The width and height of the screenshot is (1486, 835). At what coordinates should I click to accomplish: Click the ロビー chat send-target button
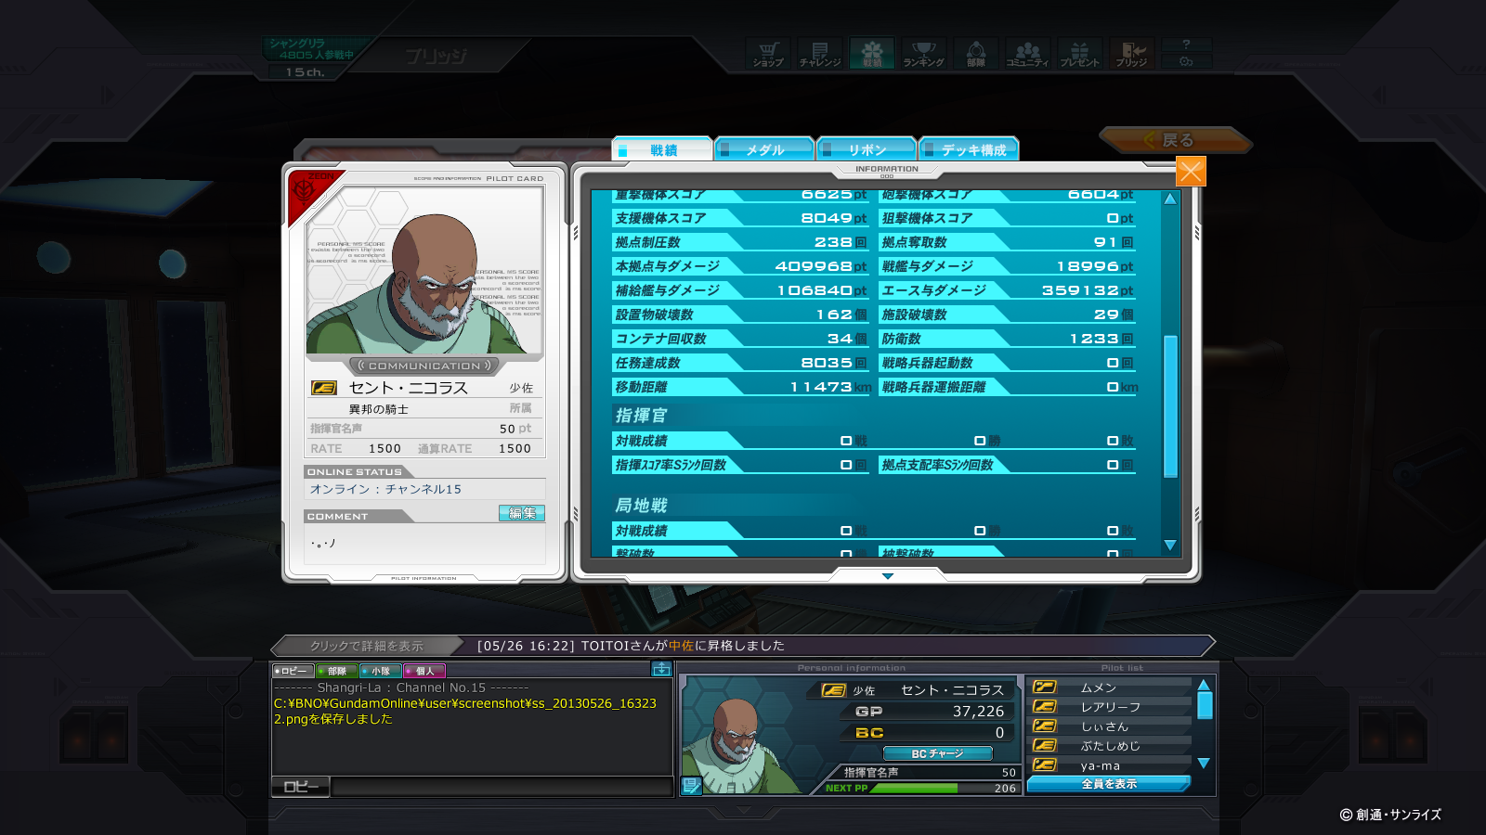click(x=301, y=787)
